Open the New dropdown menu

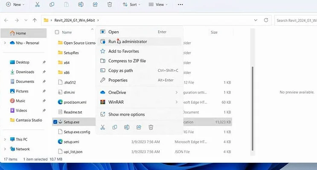click(x=15, y=4)
